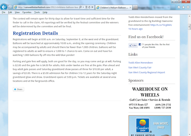Toggle the compatibility view icon
Viewport: 191px width, 136px height.
point(86,7)
